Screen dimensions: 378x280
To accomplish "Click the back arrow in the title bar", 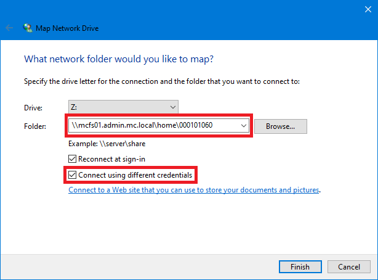I will (x=9, y=28).
